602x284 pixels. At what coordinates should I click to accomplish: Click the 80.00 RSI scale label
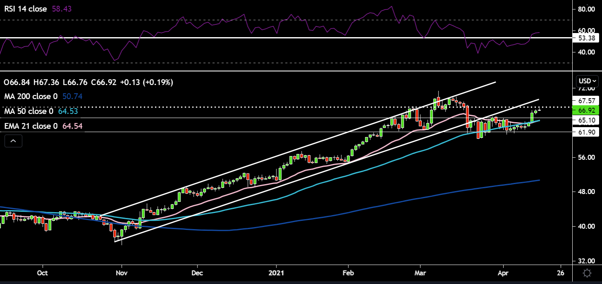pyautogui.click(x=587, y=9)
